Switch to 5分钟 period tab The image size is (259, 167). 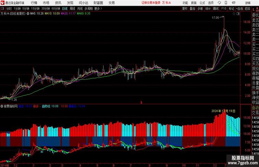(x=26, y=9)
